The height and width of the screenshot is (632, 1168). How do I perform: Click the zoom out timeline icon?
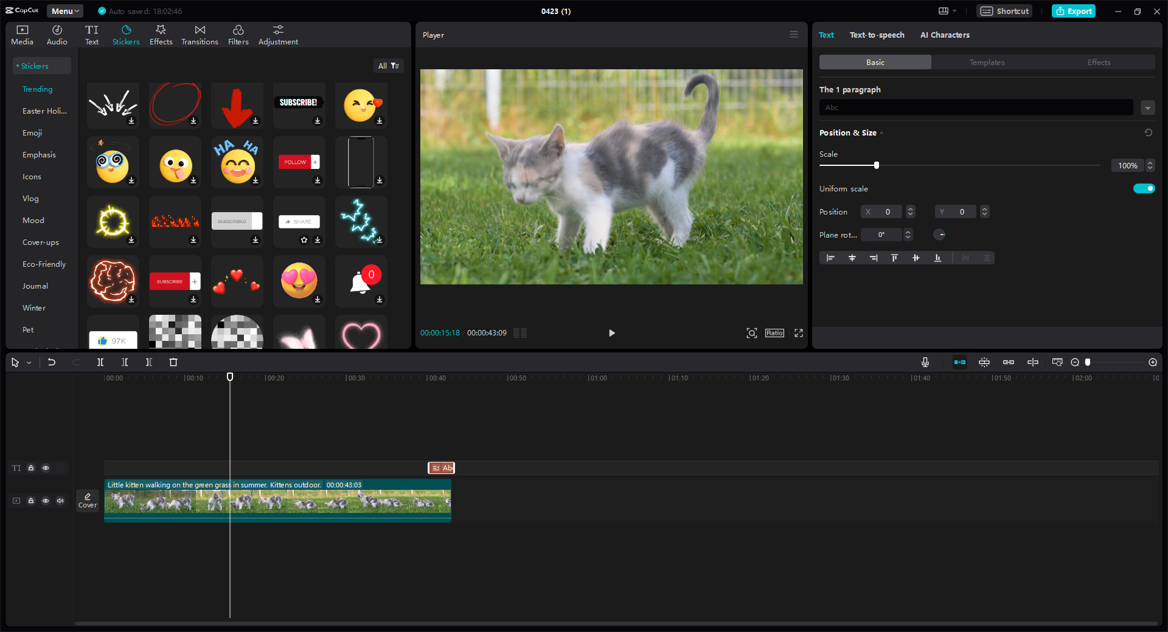pos(1075,362)
